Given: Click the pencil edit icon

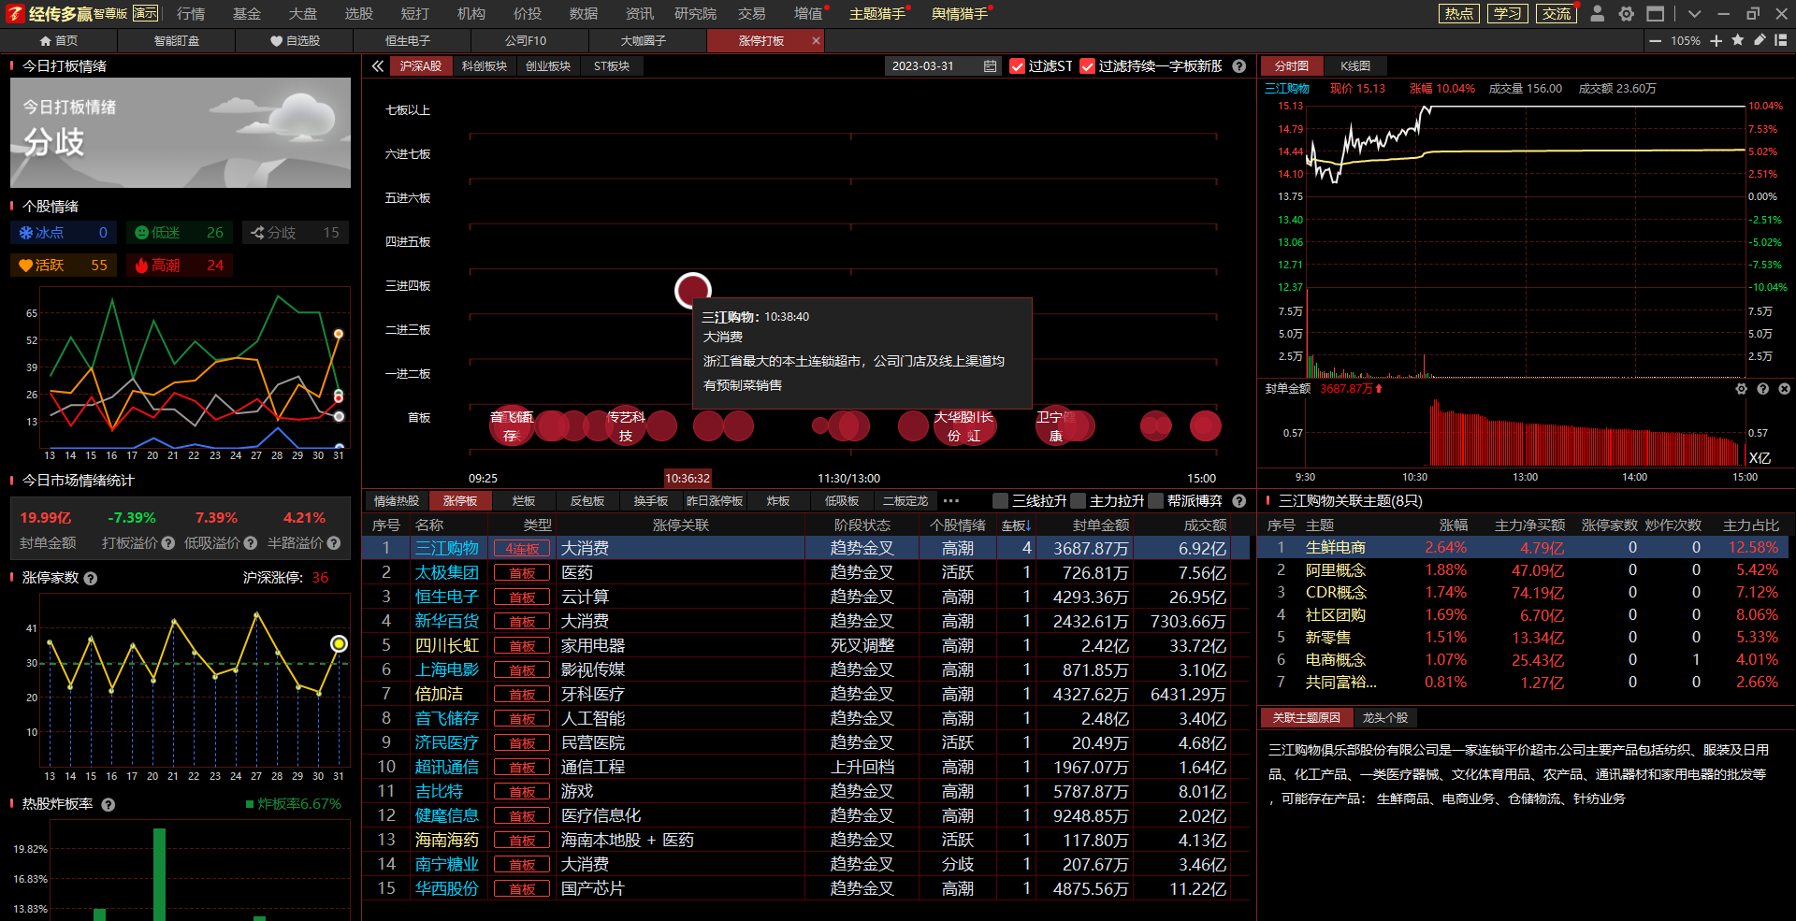Looking at the screenshot, I should (1759, 40).
